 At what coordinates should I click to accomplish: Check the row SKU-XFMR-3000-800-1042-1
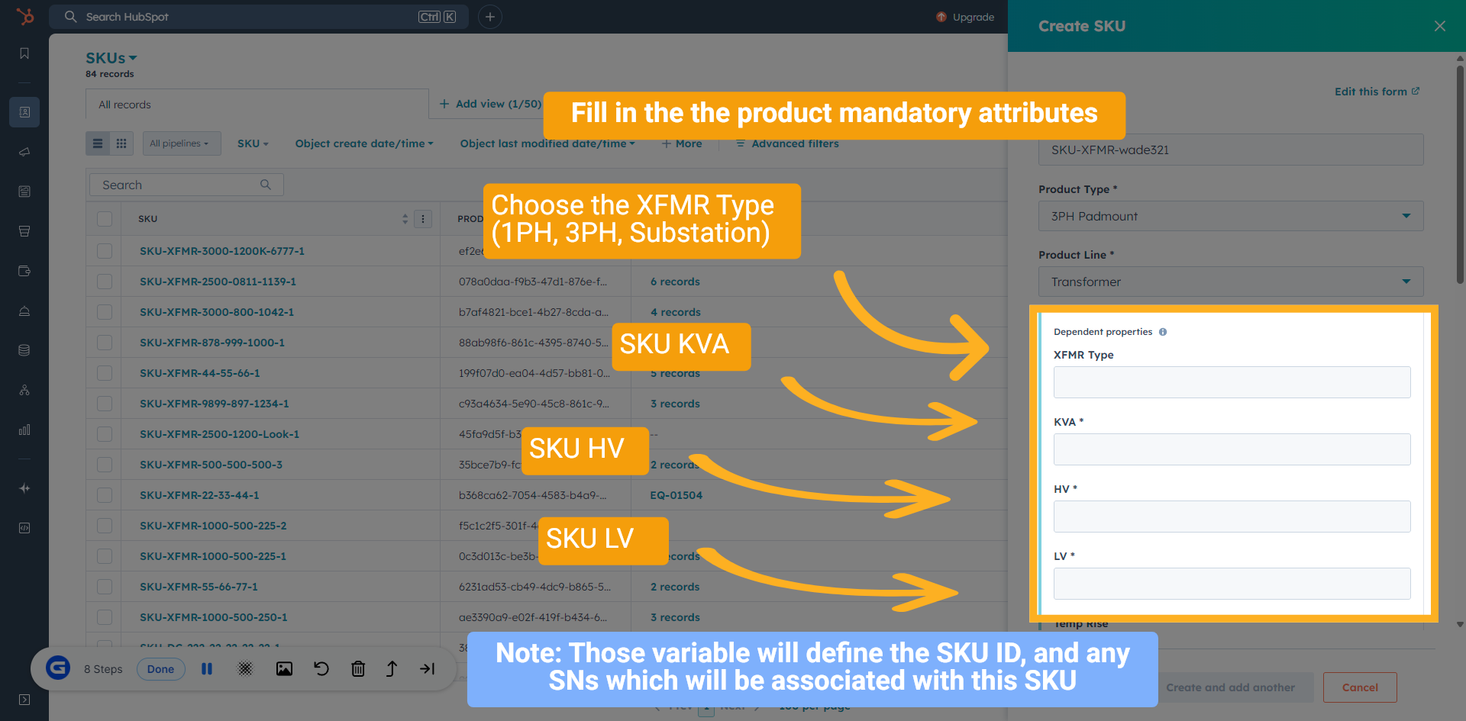click(x=105, y=312)
